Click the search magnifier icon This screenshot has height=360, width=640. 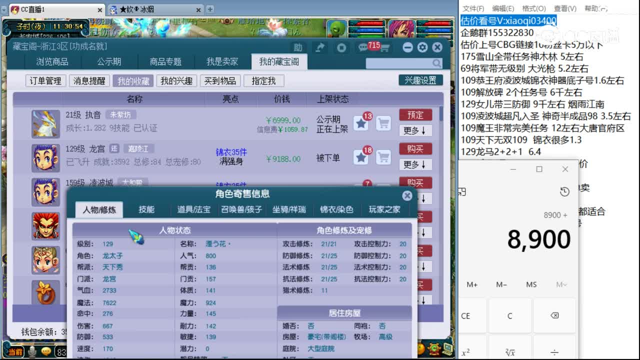pyautogui.click(x=436, y=64)
